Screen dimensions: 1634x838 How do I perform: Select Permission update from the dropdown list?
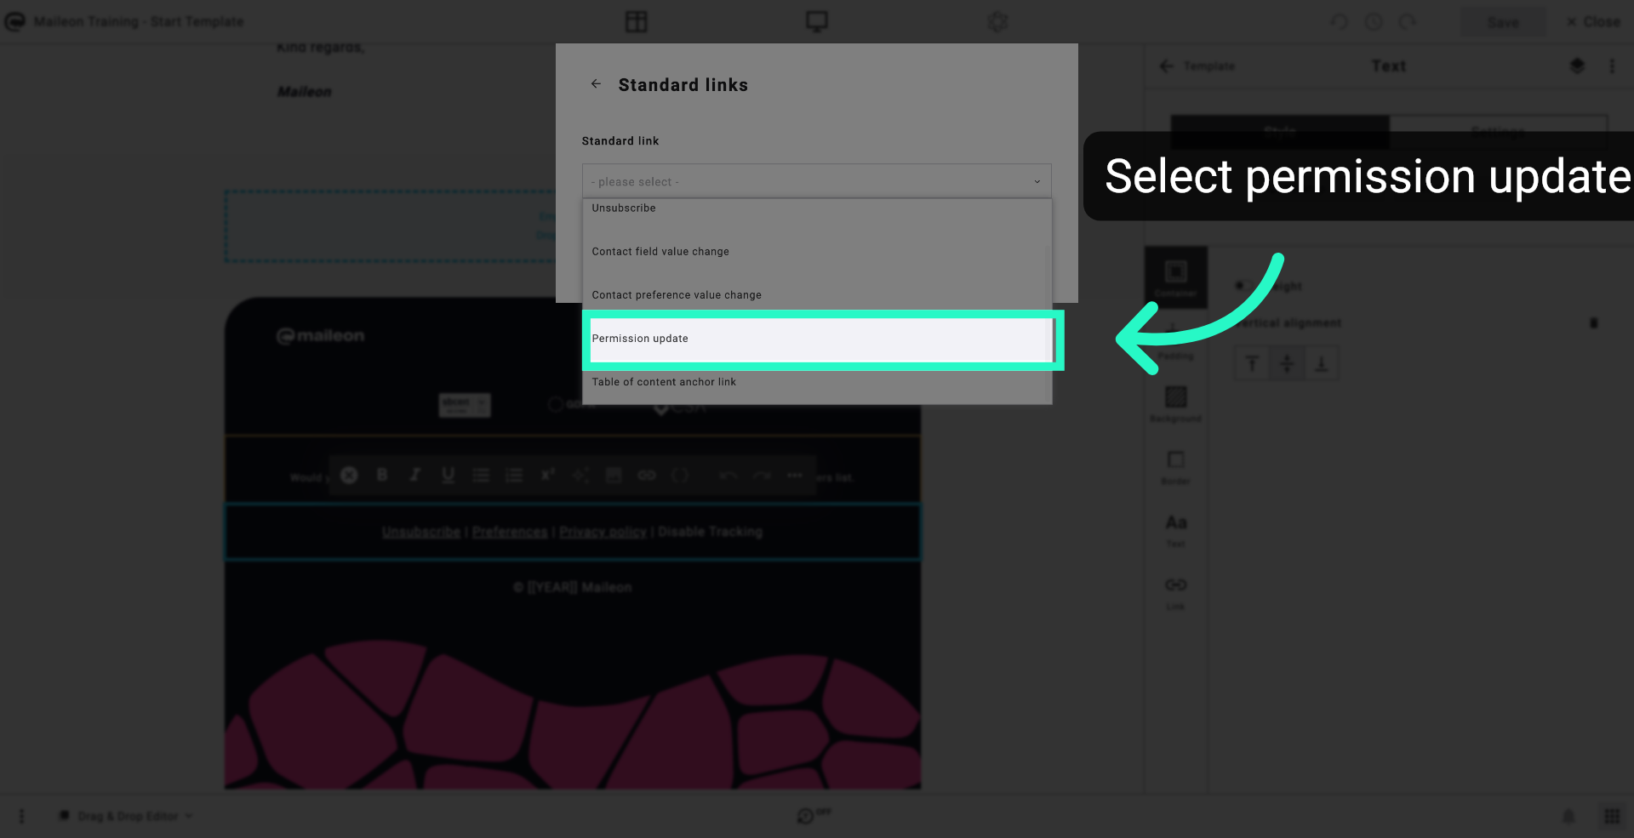pos(817,339)
